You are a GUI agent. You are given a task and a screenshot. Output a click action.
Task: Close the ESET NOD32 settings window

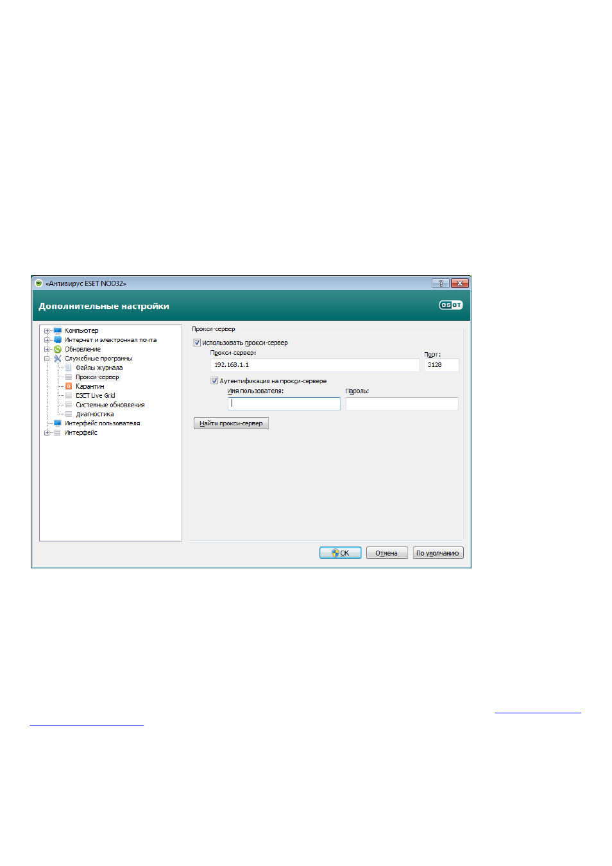click(x=460, y=283)
